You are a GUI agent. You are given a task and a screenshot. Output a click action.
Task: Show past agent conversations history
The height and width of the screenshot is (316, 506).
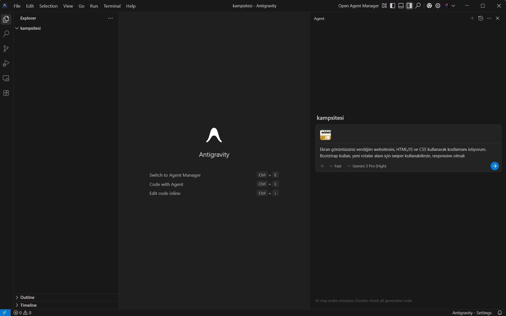click(x=481, y=18)
